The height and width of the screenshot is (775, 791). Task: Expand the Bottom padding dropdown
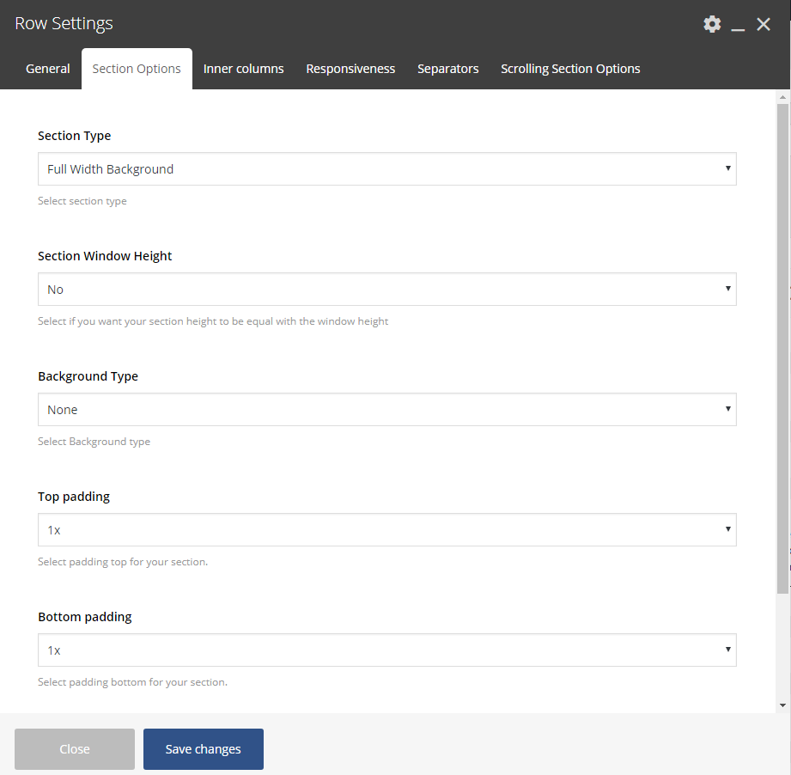[386, 650]
